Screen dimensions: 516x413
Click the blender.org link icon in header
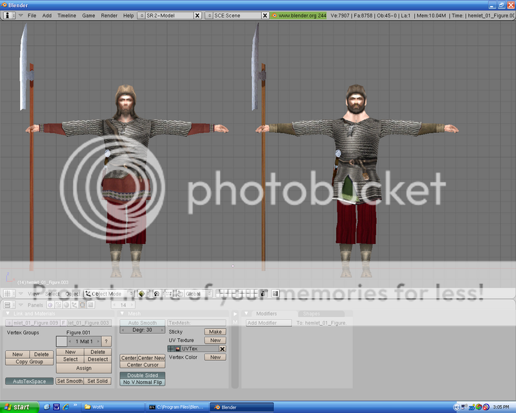[x=275, y=15]
